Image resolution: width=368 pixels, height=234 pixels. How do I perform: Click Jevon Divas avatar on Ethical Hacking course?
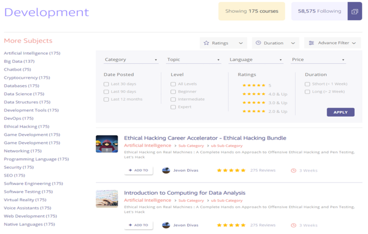pyautogui.click(x=166, y=170)
